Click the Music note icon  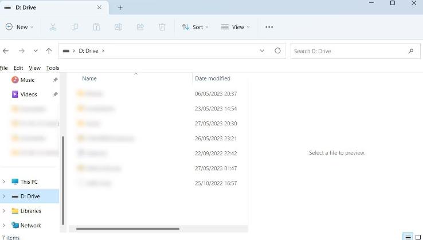pos(15,80)
